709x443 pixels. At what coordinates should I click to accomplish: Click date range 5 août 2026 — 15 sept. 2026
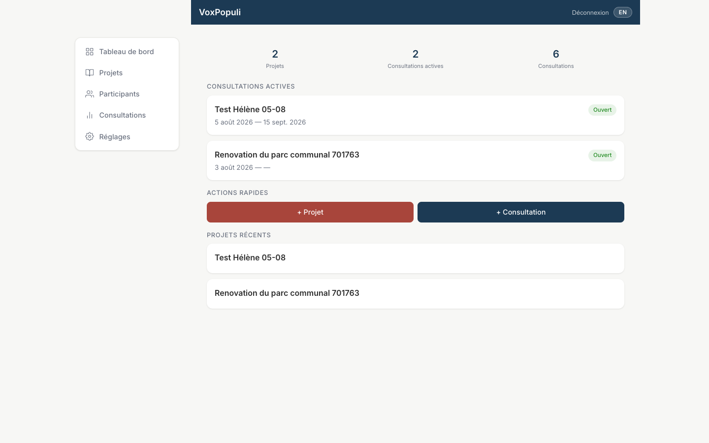[x=260, y=122]
